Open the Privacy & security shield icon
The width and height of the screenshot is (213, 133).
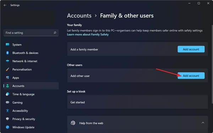7,119
